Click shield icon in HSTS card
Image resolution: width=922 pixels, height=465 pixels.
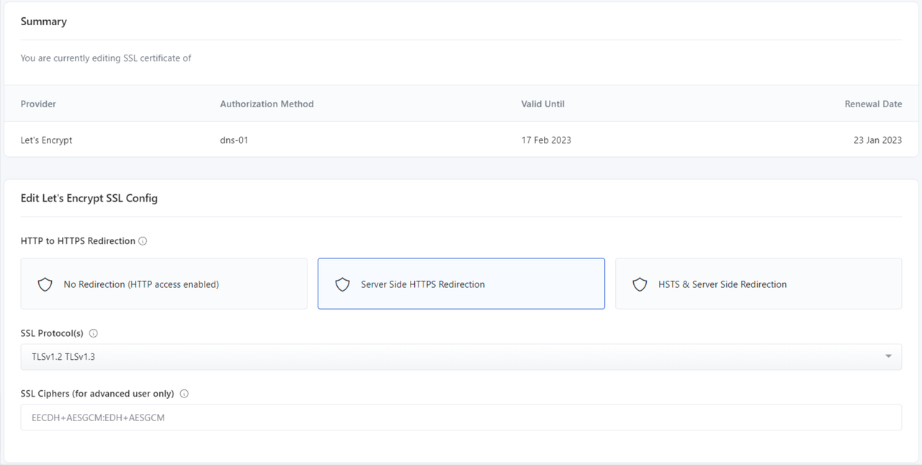point(640,284)
